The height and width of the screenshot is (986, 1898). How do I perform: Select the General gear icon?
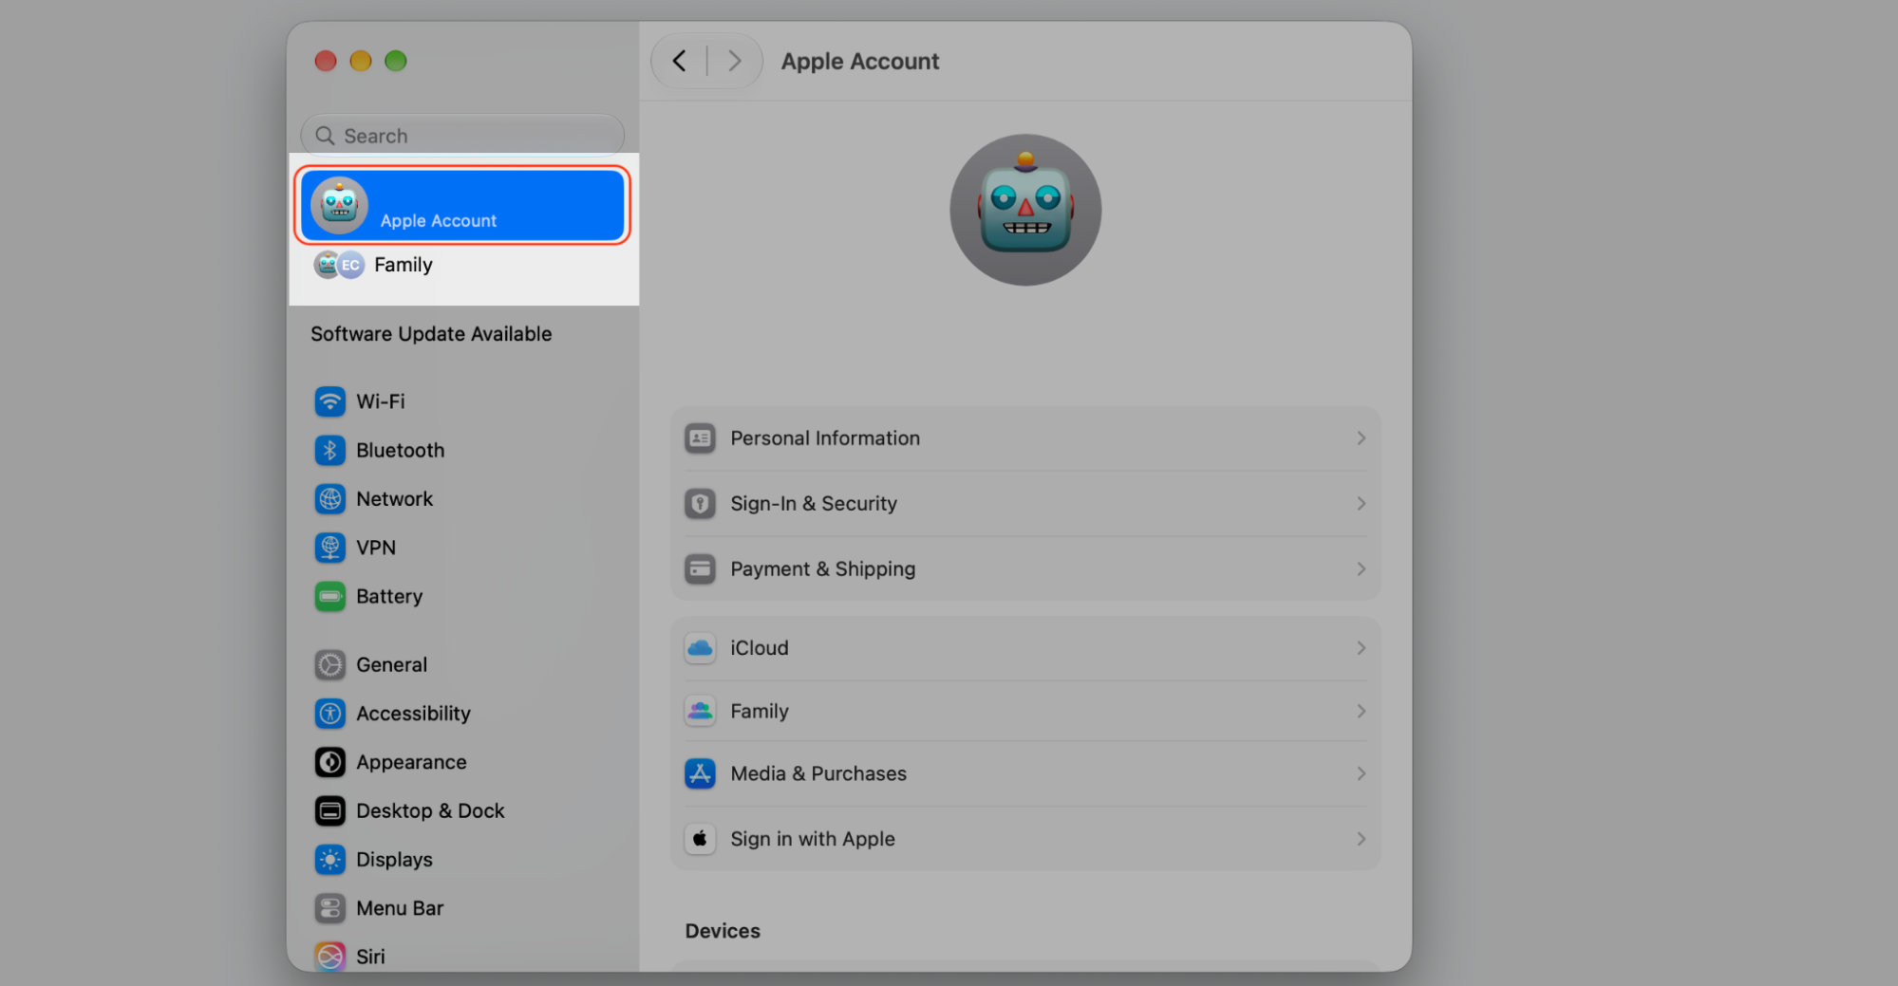pyautogui.click(x=329, y=665)
